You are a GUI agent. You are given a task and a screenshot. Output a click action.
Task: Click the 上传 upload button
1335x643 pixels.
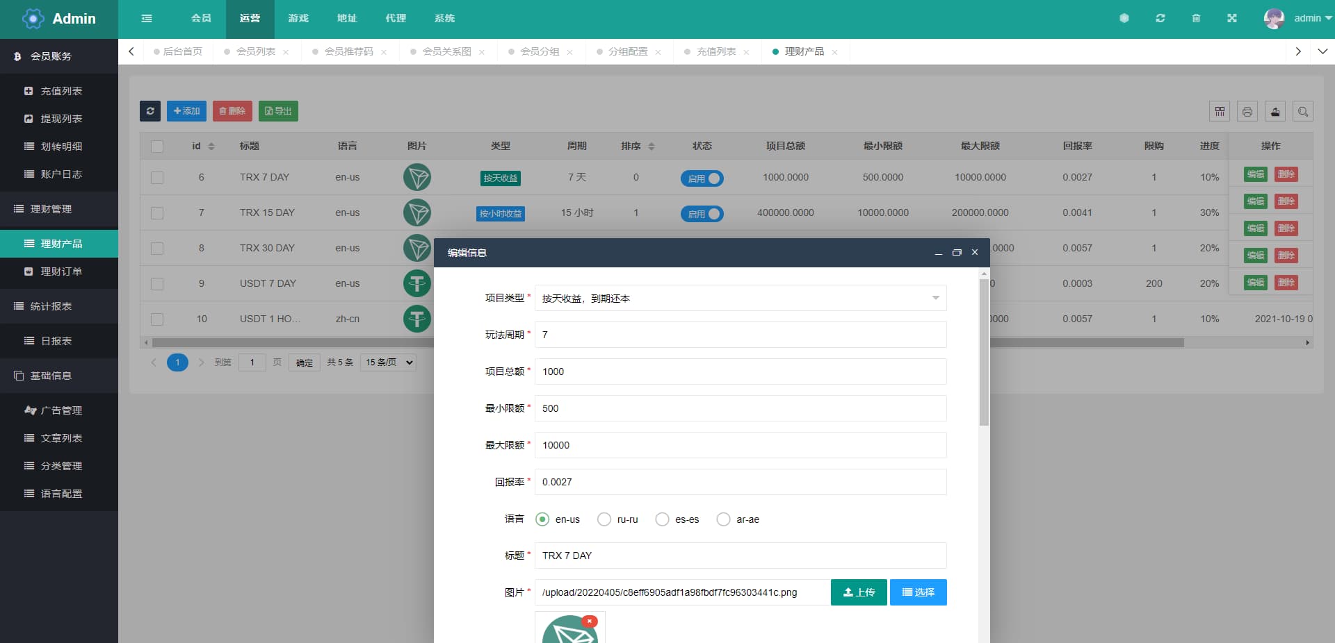[858, 592]
